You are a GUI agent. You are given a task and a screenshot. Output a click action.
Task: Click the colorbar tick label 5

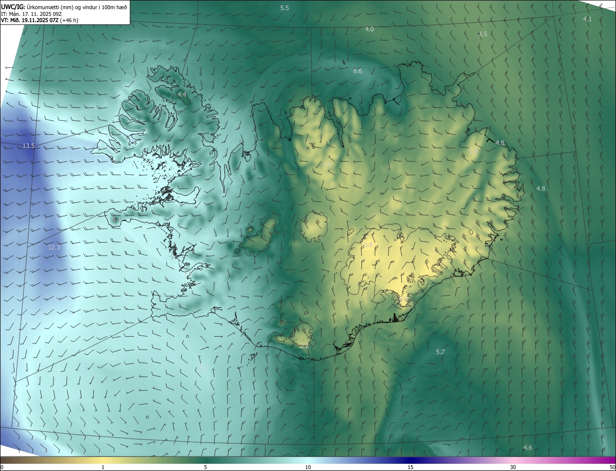(x=205, y=467)
